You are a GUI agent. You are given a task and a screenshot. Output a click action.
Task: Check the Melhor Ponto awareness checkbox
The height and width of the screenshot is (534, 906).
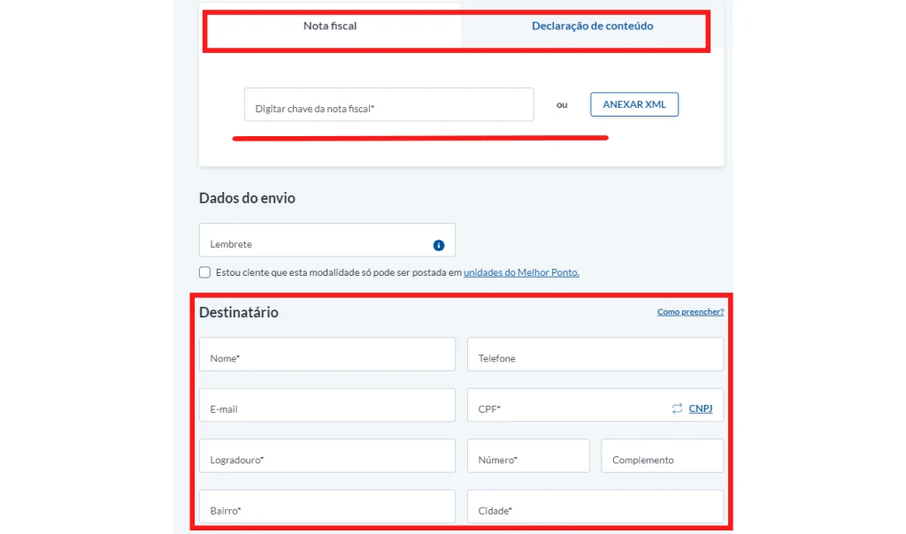(x=204, y=272)
